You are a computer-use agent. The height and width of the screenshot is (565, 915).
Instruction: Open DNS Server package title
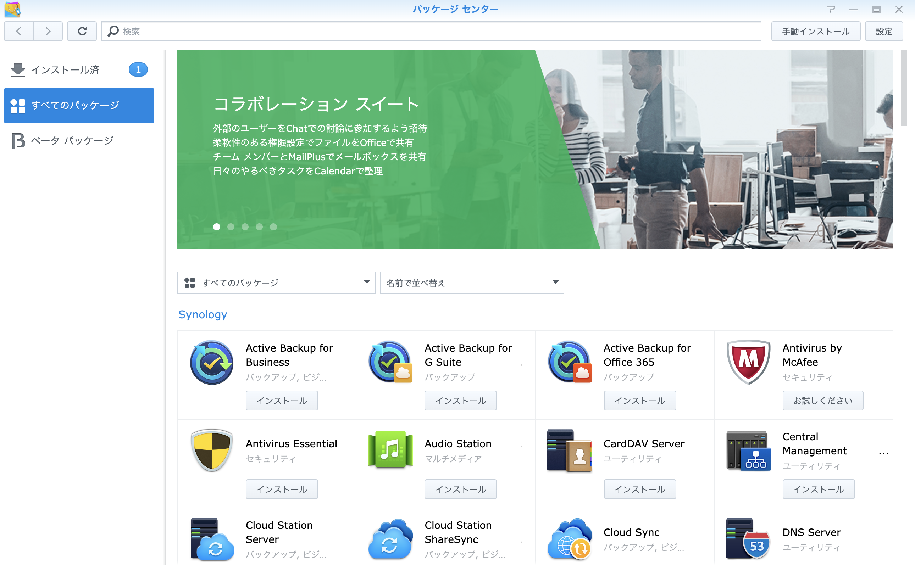[x=811, y=532]
